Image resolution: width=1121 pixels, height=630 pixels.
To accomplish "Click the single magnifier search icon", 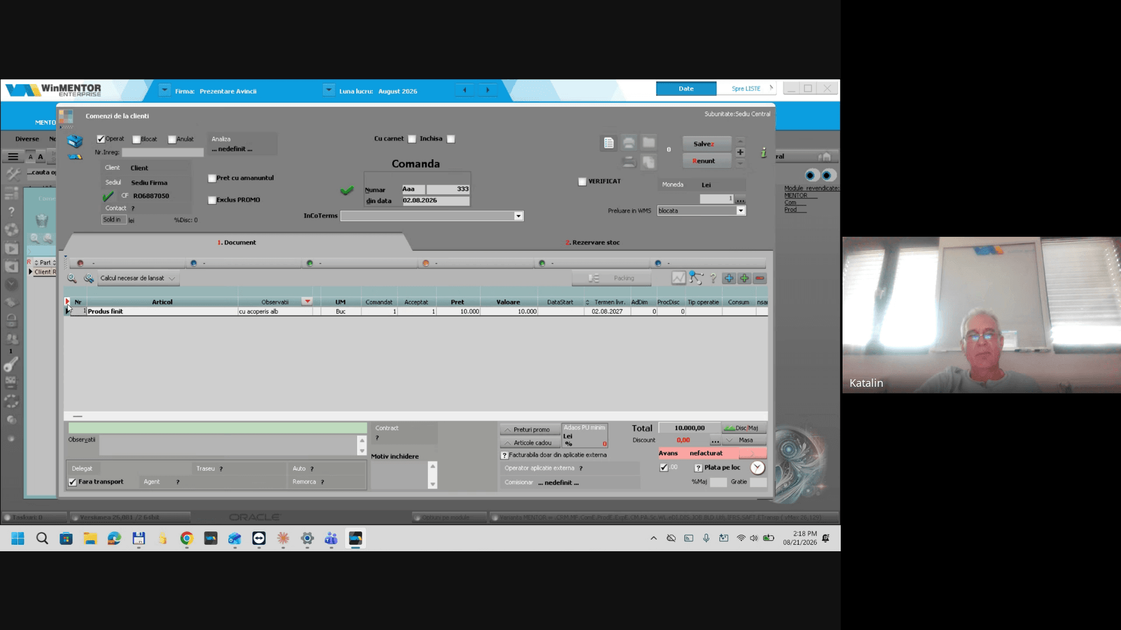I will tap(72, 278).
